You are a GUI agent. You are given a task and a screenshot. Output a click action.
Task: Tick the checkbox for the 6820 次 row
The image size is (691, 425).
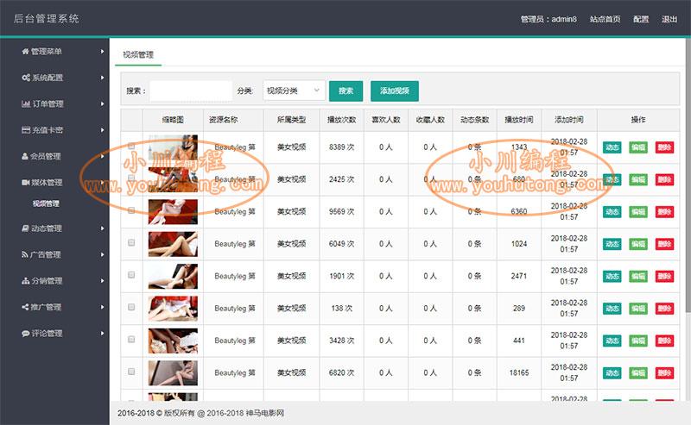coord(131,372)
